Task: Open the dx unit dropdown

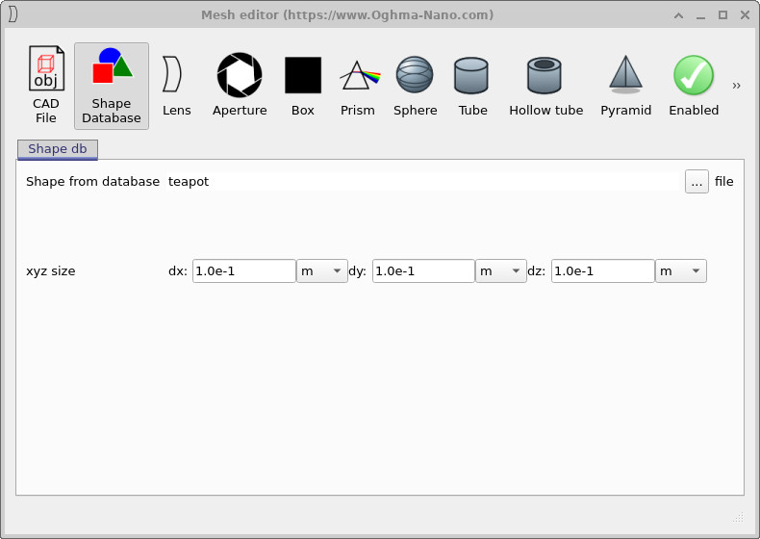Action: click(x=321, y=271)
